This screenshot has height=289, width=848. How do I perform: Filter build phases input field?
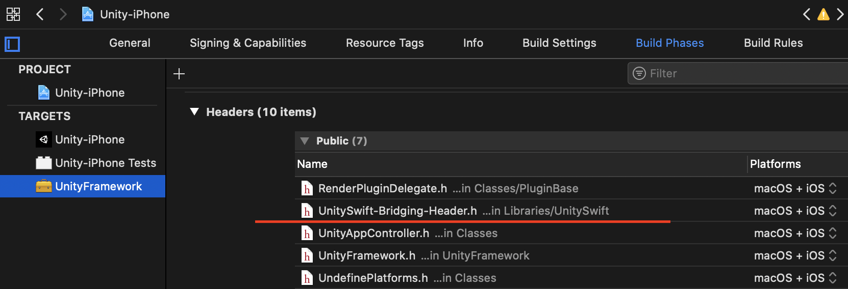pos(738,73)
